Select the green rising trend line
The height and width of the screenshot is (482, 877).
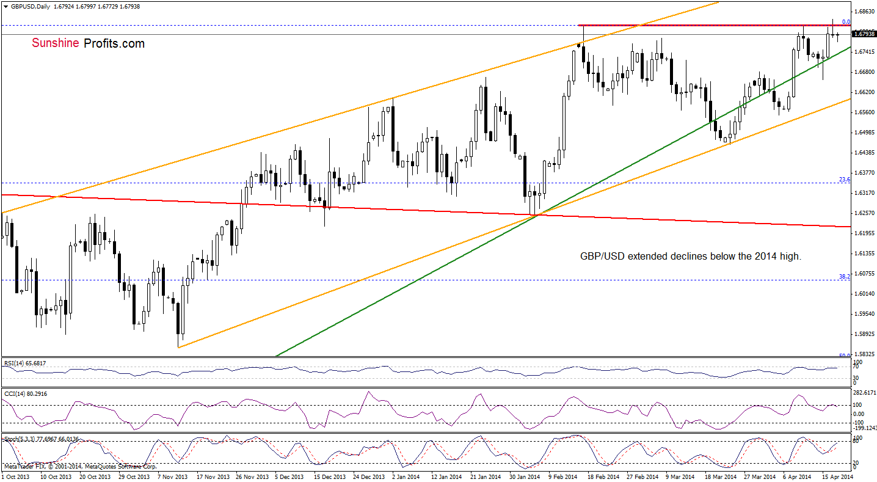click(x=563, y=201)
